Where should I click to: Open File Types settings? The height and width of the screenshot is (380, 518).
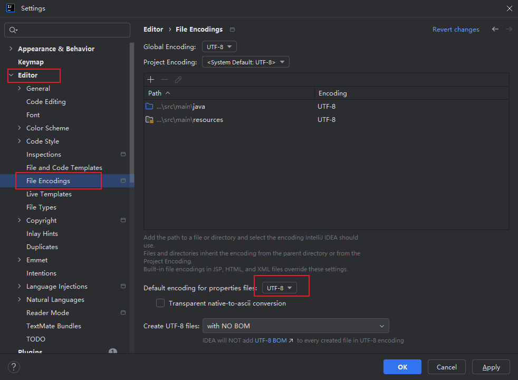click(x=41, y=207)
